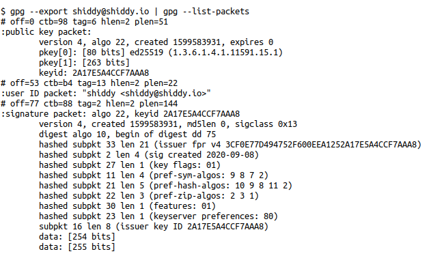Click the 'key flags: 01' line
The height and width of the screenshot is (256, 431).
130,165
